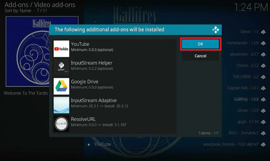This screenshot has height=161, width=270.
Task: Click the InputStream Helper python icon
Action: tap(61, 67)
